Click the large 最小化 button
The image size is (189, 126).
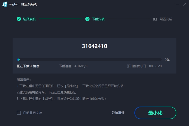(x=155, y=113)
